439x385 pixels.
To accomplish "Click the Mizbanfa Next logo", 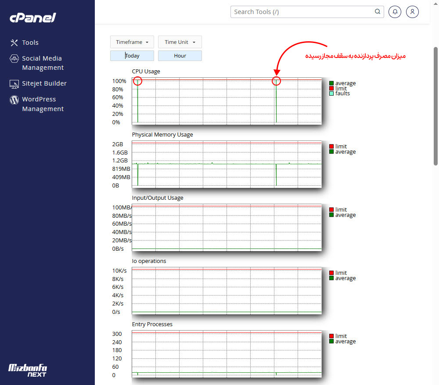I will pyautogui.click(x=28, y=370).
